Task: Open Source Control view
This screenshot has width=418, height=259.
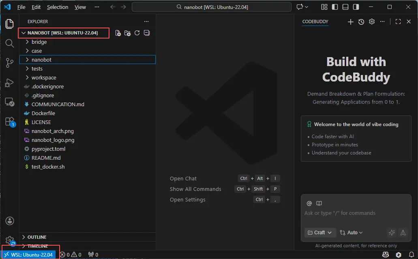Action: pyautogui.click(x=10, y=63)
